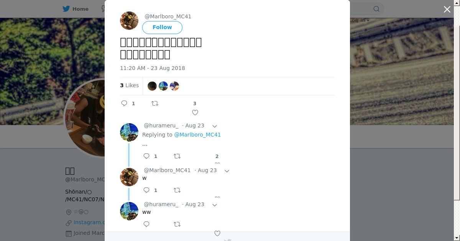Expand chevron on huramer_'s 'ww' reply
The width and height of the screenshot is (460, 241).
click(215, 205)
